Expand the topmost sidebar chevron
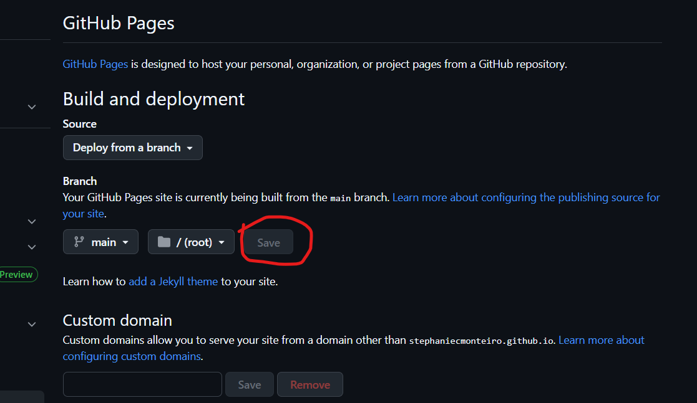Screen dimensions: 697x403 click(x=32, y=107)
